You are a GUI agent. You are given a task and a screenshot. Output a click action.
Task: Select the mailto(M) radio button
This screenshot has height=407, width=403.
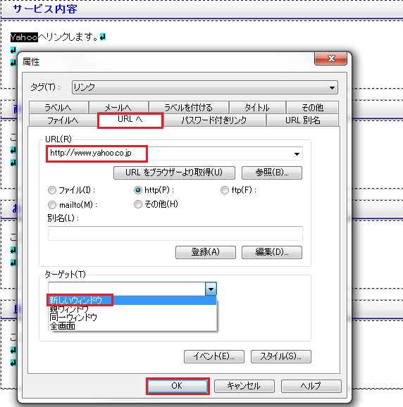[x=52, y=205]
